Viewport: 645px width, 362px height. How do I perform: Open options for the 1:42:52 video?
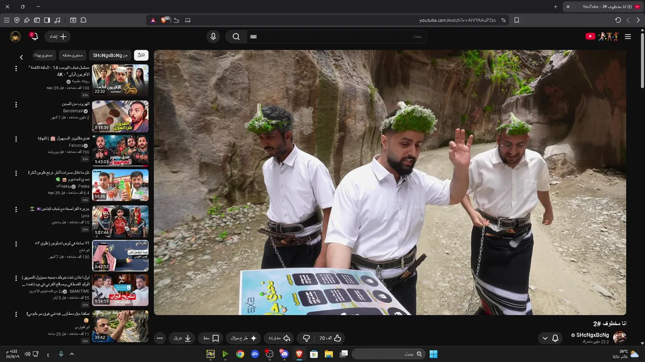click(x=16, y=244)
